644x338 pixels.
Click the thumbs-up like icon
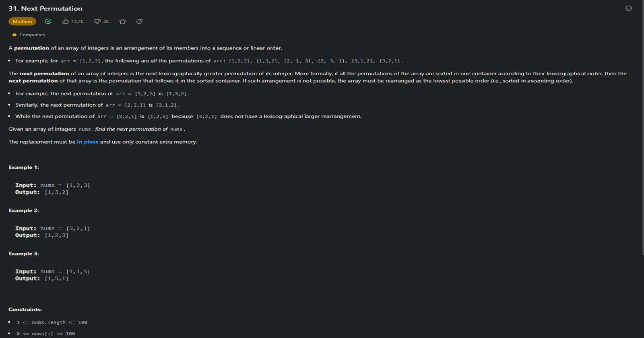[x=65, y=21]
